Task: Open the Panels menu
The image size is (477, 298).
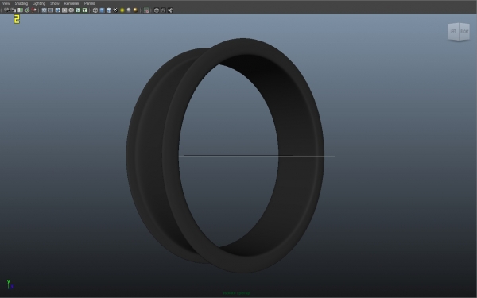Action: 89,3
